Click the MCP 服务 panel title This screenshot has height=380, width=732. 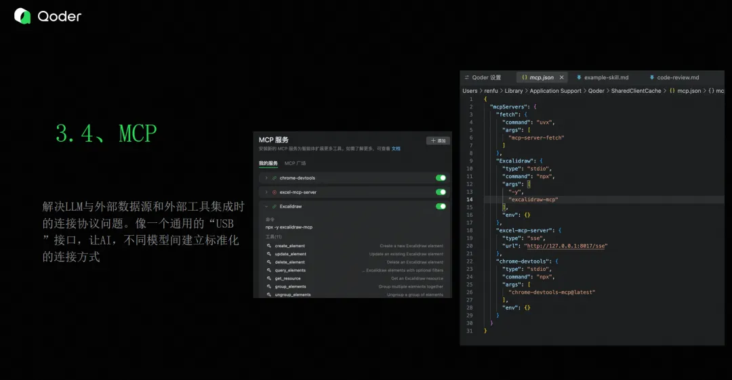(x=274, y=140)
